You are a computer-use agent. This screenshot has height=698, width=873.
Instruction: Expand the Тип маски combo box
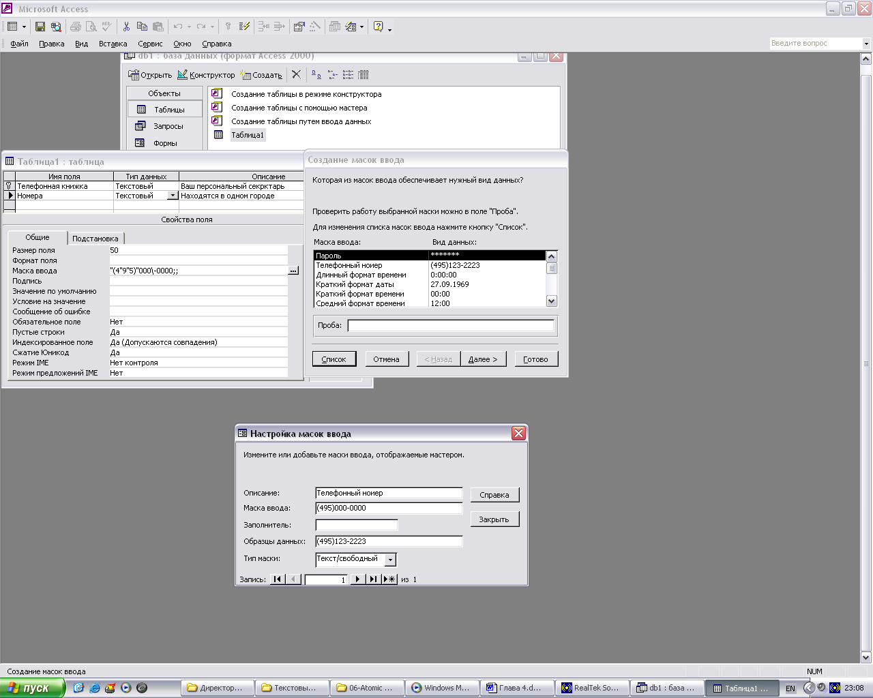point(390,559)
